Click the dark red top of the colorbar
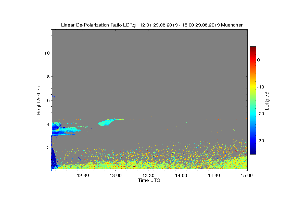The height and width of the screenshot is (204, 306). 253,48
